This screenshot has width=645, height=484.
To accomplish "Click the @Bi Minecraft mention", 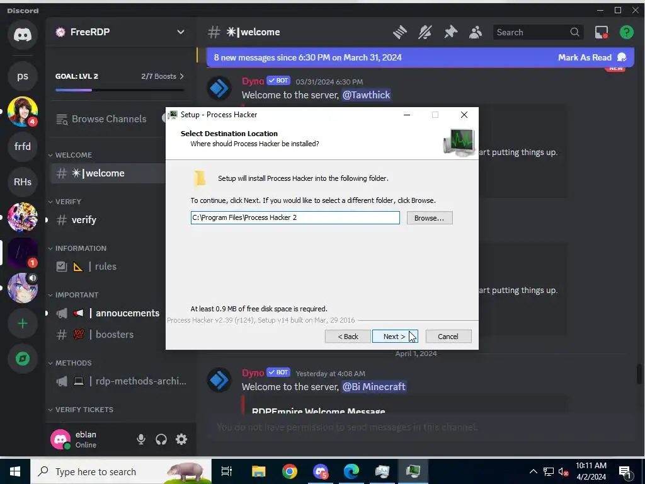I will pyautogui.click(x=374, y=387).
